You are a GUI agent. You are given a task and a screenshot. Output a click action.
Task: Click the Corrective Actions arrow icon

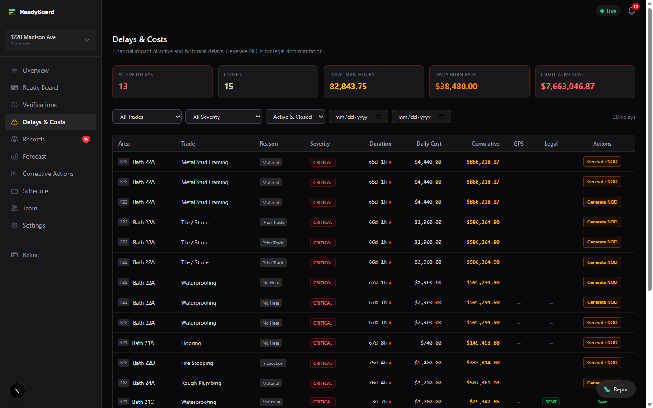pos(15,174)
